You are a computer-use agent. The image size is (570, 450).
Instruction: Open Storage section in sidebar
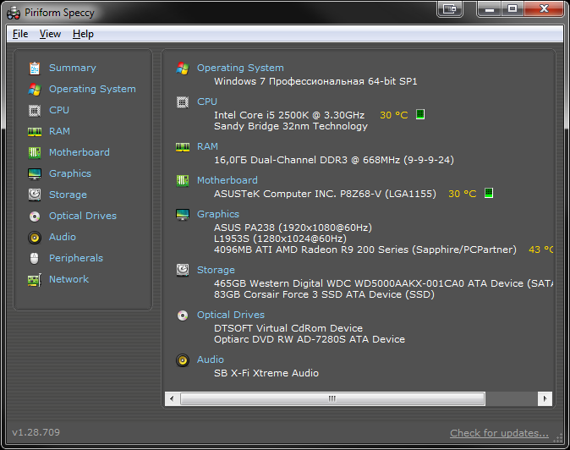(68, 195)
